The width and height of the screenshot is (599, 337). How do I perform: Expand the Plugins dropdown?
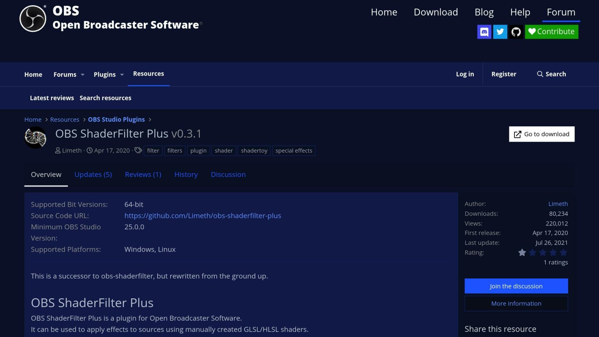(x=122, y=74)
